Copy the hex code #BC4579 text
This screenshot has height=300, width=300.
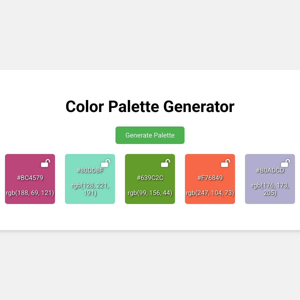coord(30,178)
